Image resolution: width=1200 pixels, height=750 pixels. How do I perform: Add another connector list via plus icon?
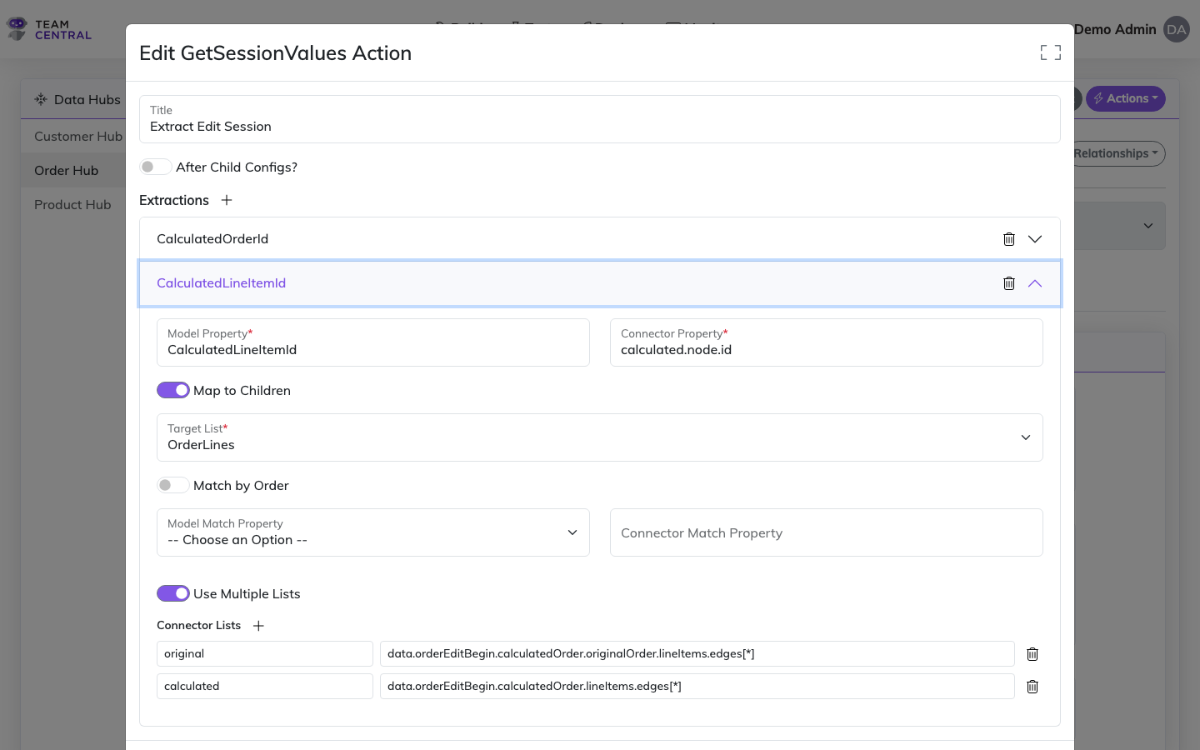258,625
